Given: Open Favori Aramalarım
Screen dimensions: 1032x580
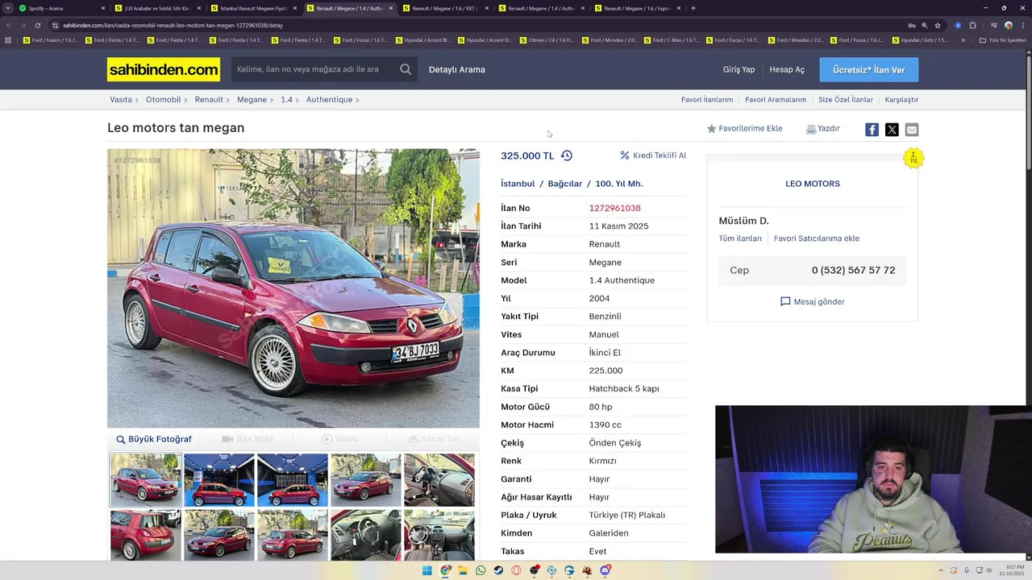Looking at the screenshot, I should (776, 100).
